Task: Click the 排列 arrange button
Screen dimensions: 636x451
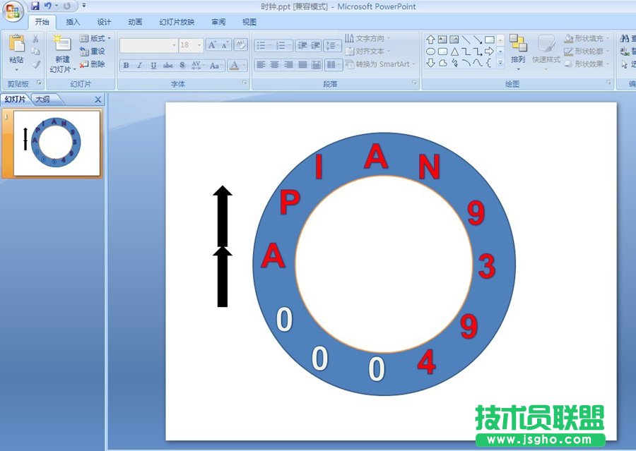Action: coord(518,56)
